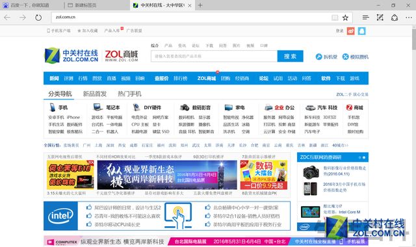416x247 pixels.
Task: Click the Weibo login icon
Action: [x=351, y=31]
